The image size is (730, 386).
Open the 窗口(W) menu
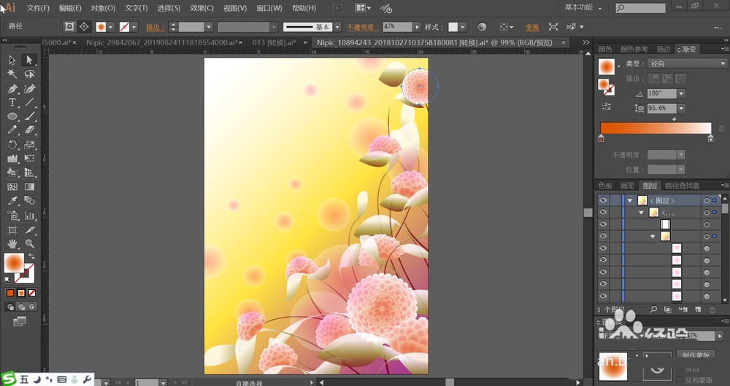coord(269,8)
